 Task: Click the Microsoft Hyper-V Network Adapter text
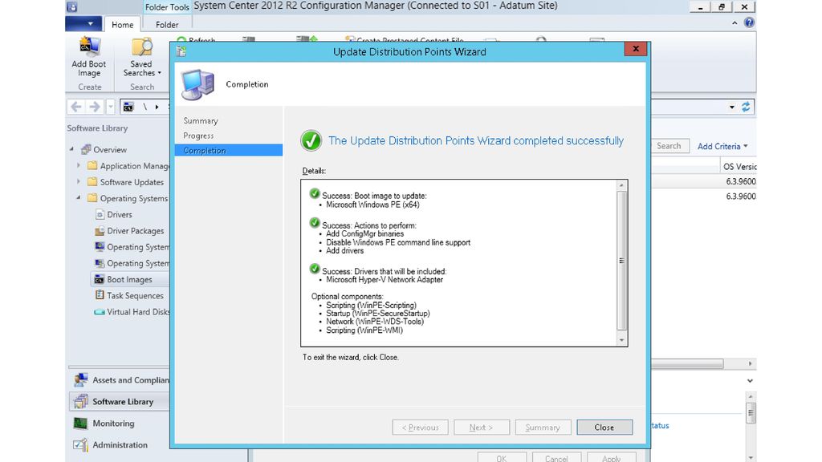point(385,280)
